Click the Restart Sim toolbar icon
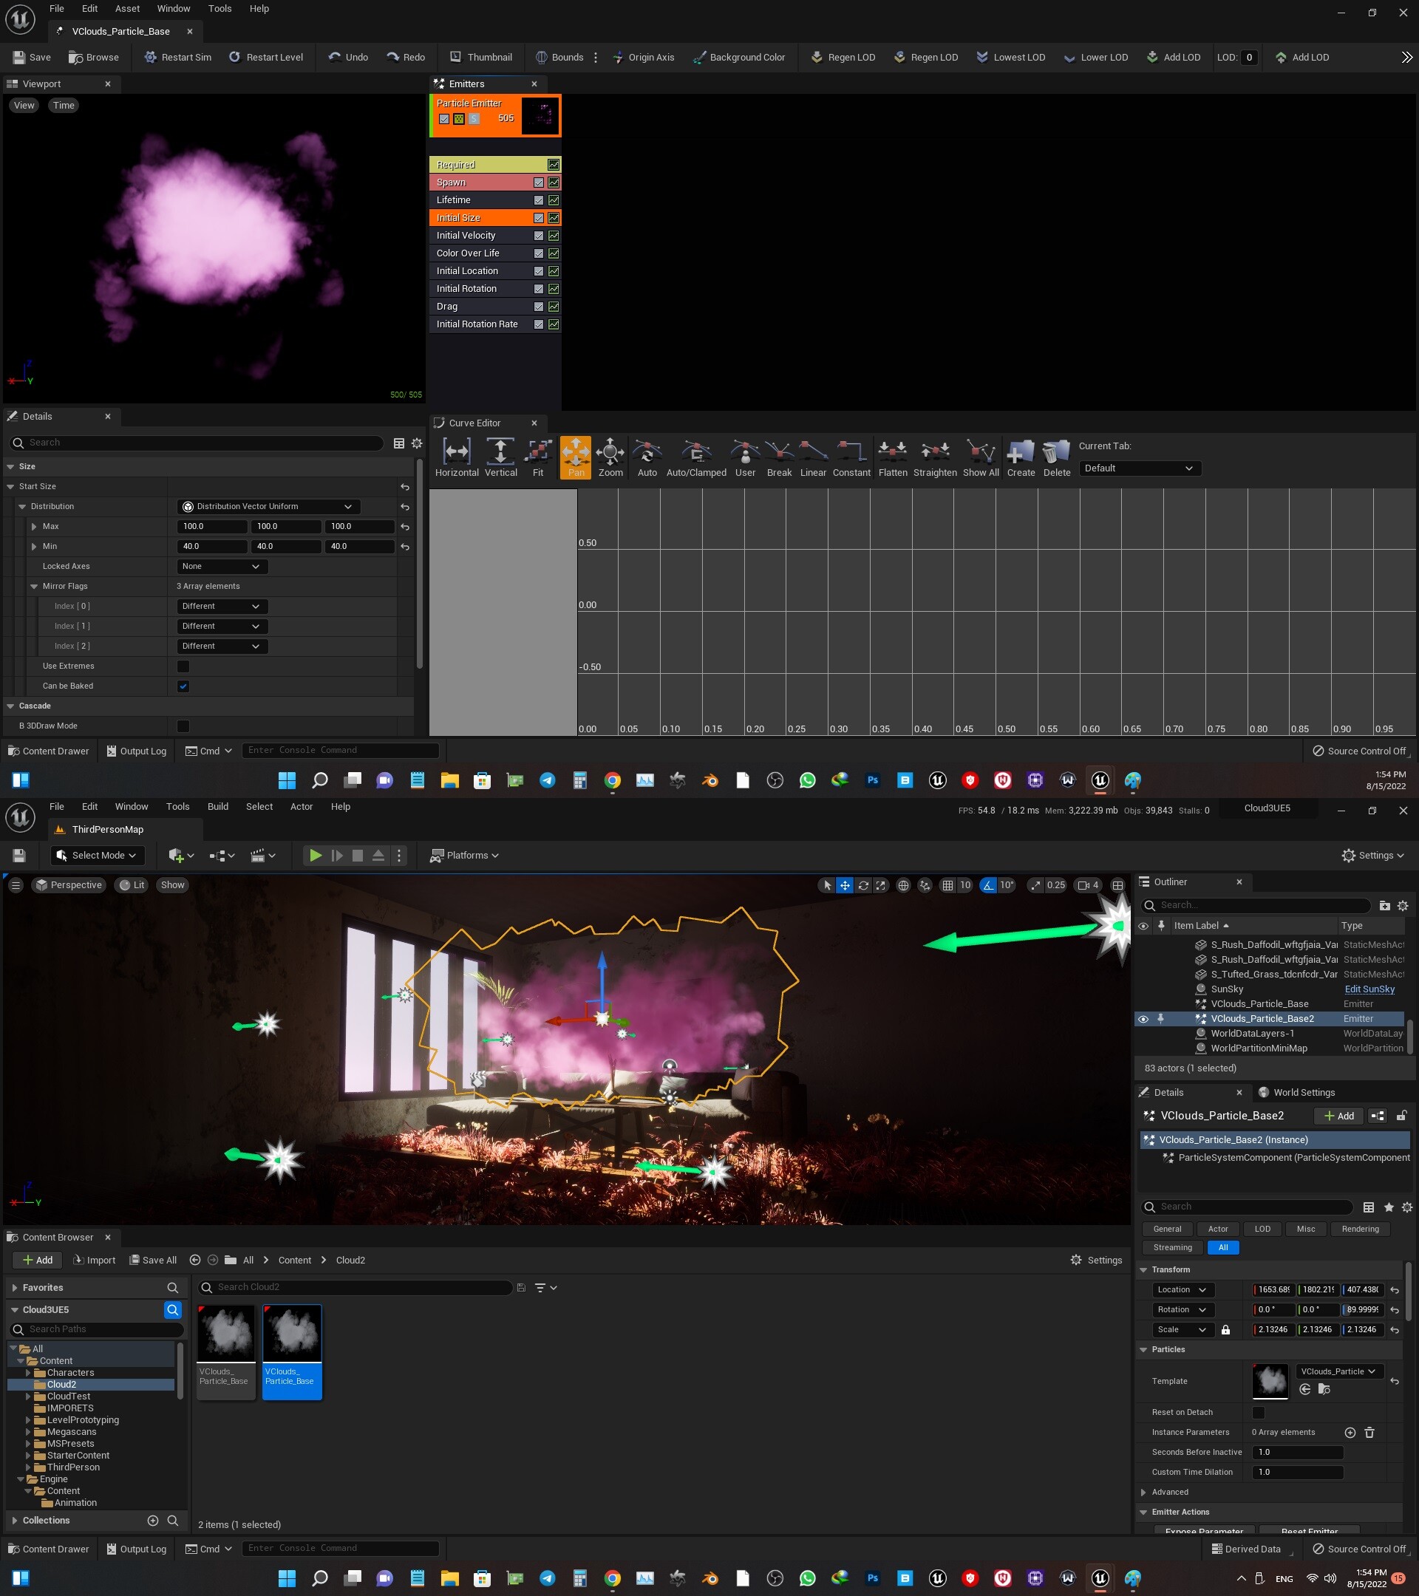1419x1596 pixels. (x=150, y=57)
